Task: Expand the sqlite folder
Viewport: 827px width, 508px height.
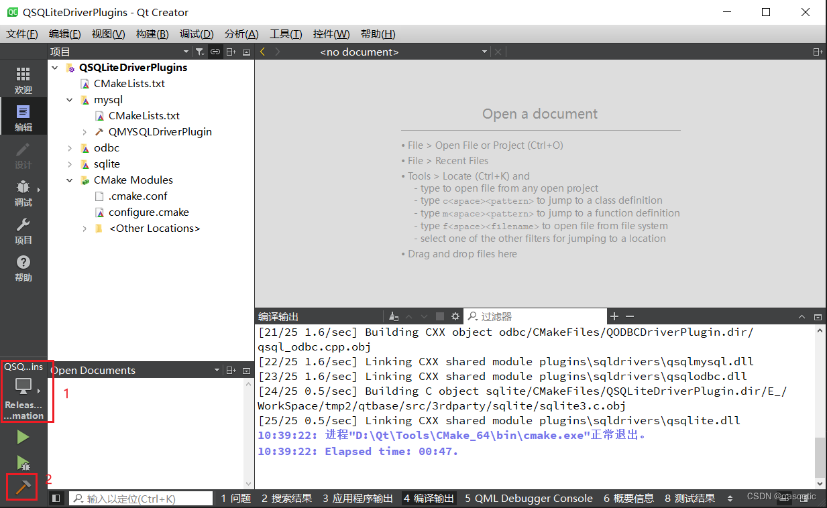Action: tap(70, 164)
